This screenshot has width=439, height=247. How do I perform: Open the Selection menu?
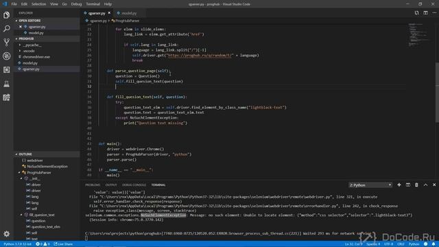(38, 4)
